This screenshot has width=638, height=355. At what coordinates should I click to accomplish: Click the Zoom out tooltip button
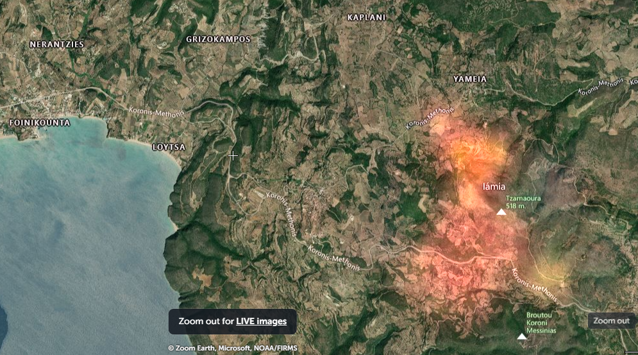[612, 321]
